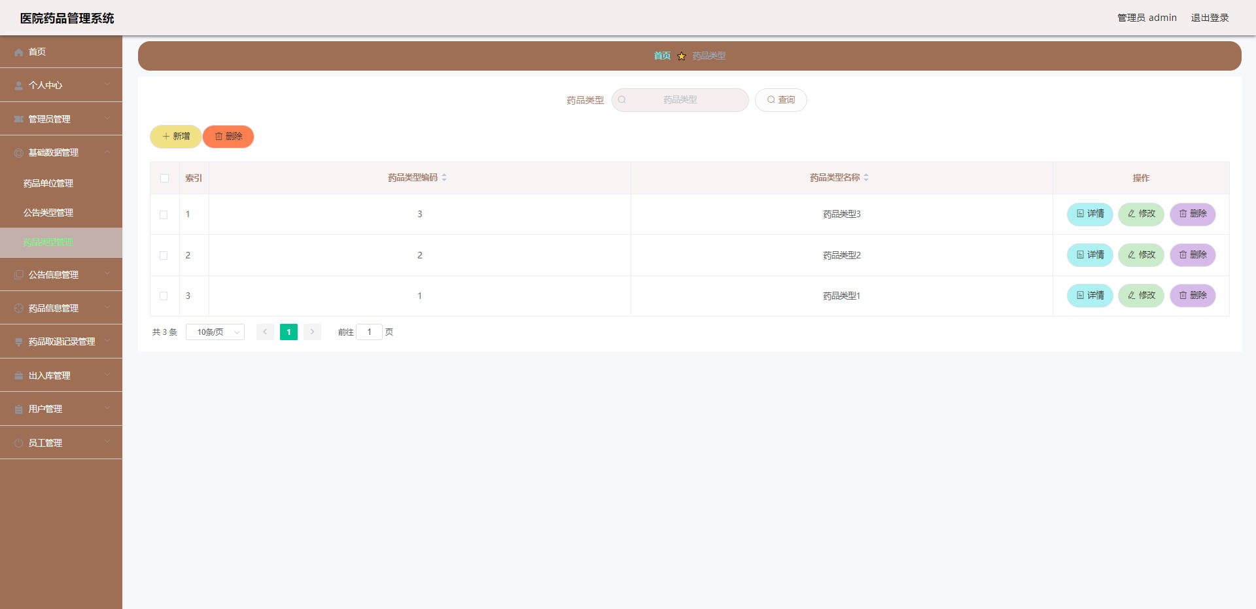1256x609 pixels.
Task: Click the home icon beside 首页 in the sidebar
Action: [x=19, y=52]
